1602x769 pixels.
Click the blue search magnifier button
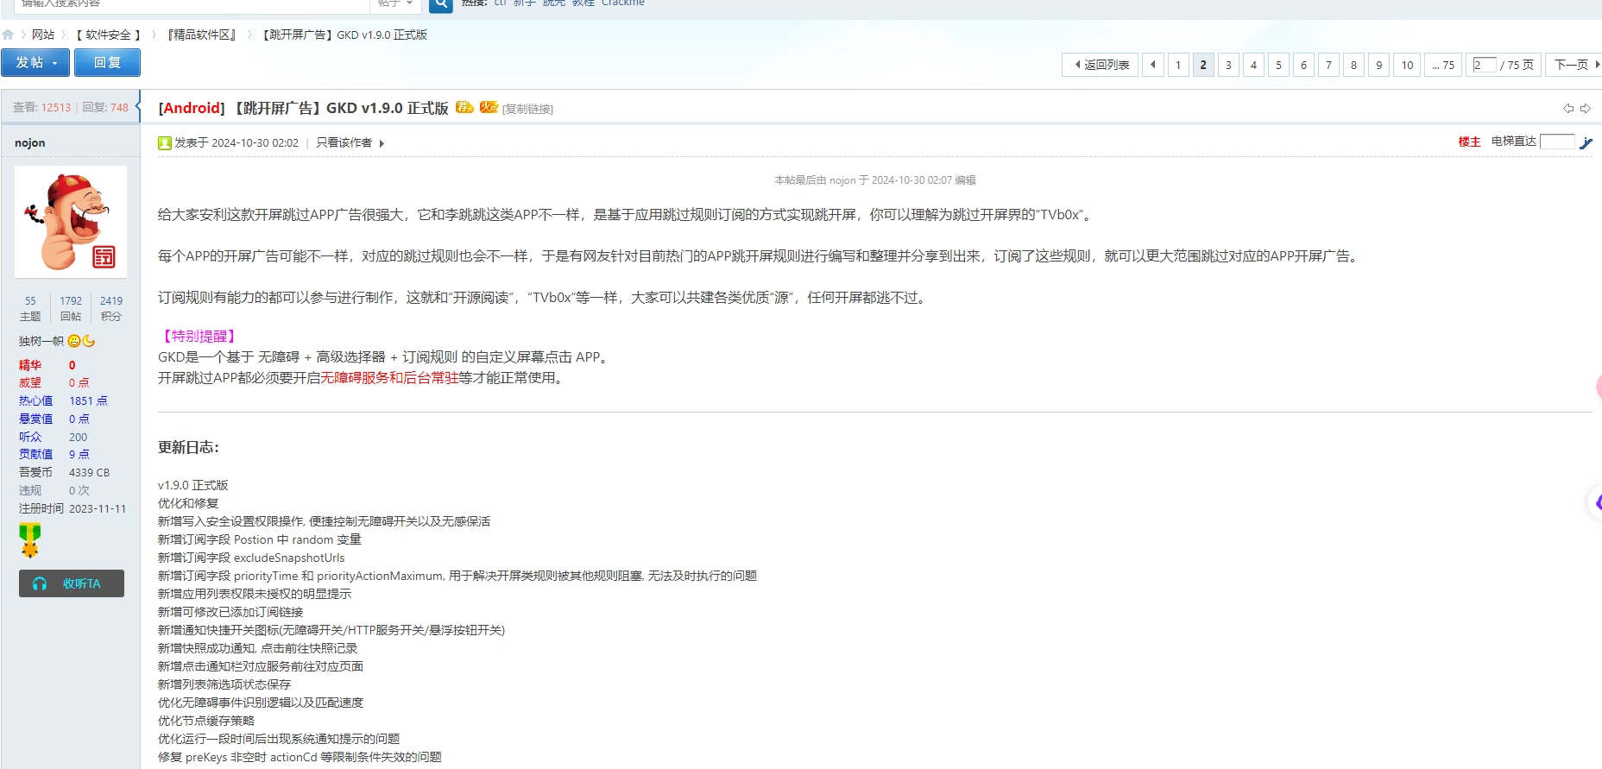coord(440,4)
